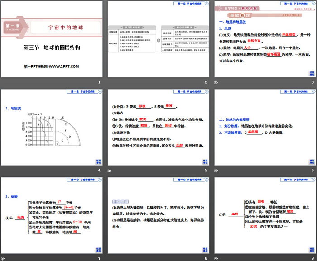Select slide 7 thumbnail about 地壳 thickness
This screenshot has width=317, height=261.
(52, 216)
